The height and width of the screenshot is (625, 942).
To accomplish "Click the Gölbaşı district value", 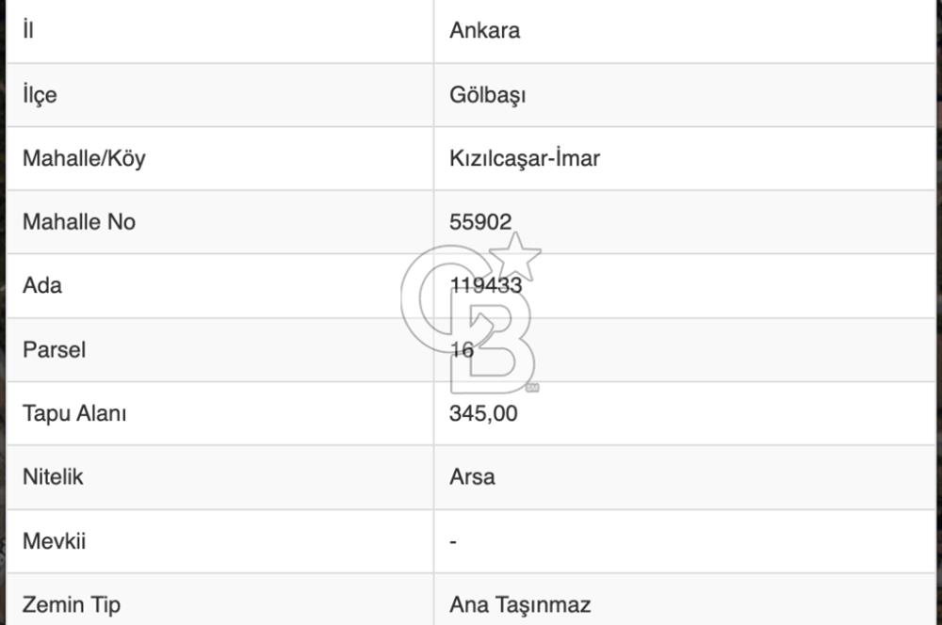I will (487, 94).
